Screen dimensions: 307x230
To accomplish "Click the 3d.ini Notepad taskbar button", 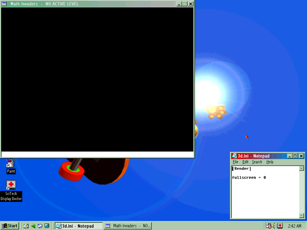I will (x=78, y=226).
